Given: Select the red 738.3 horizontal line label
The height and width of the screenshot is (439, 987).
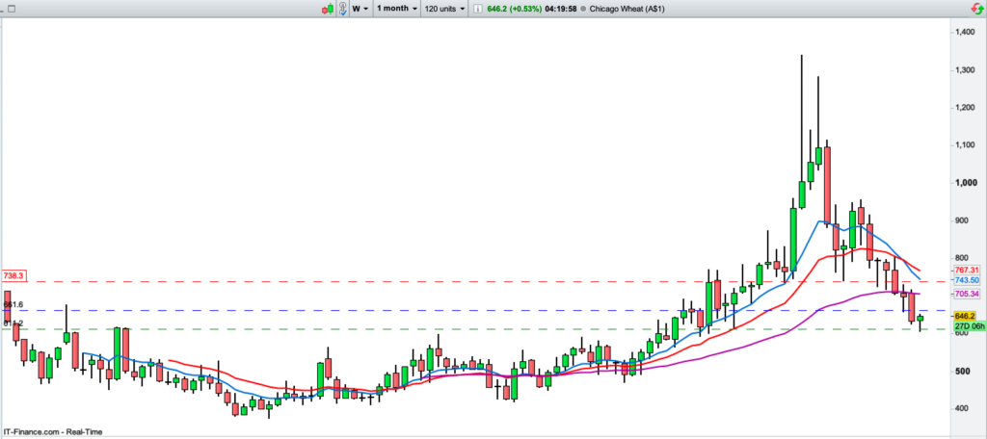Looking at the screenshot, I should coord(14,276).
